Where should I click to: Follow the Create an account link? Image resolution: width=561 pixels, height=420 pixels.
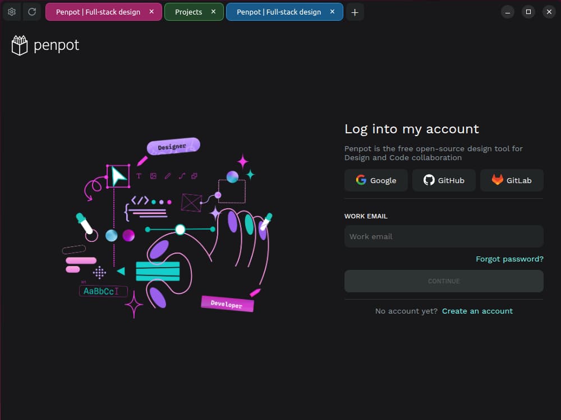click(x=477, y=311)
